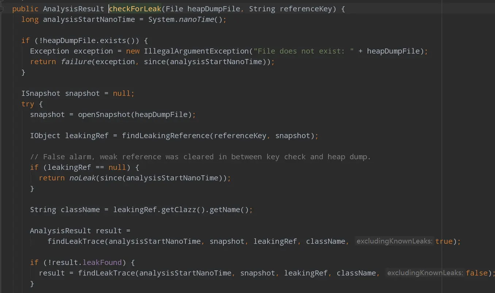The width and height of the screenshot is (495, 293).
Task: Click the openSnapshot method call
Action: (104, 114)
